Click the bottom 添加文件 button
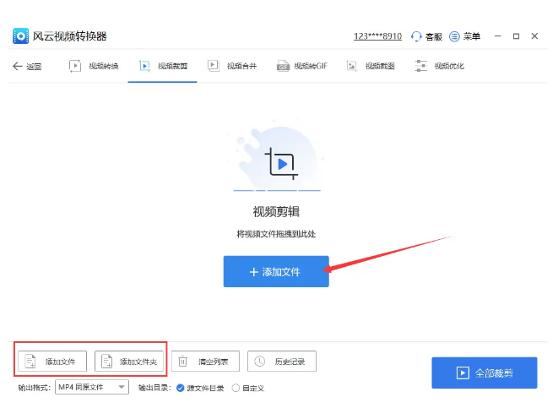This screenshot has height=419, width=558. [52, 362]
